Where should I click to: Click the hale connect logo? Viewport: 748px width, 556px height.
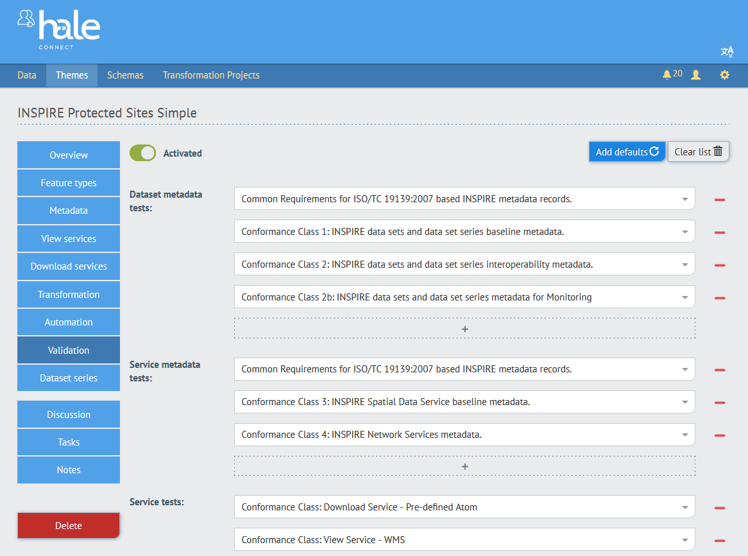pos(58,30)
